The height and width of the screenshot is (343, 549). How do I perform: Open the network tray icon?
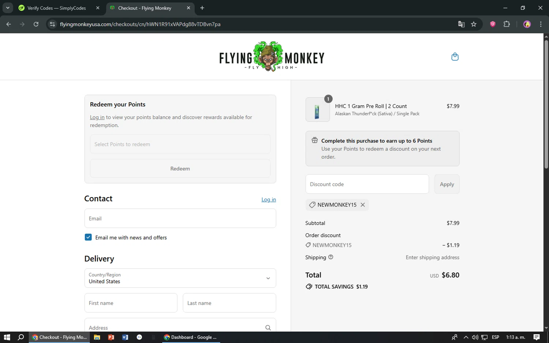pos(484,337)
